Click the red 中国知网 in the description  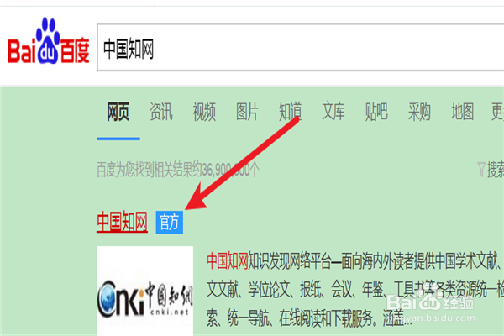coord(228,260)
